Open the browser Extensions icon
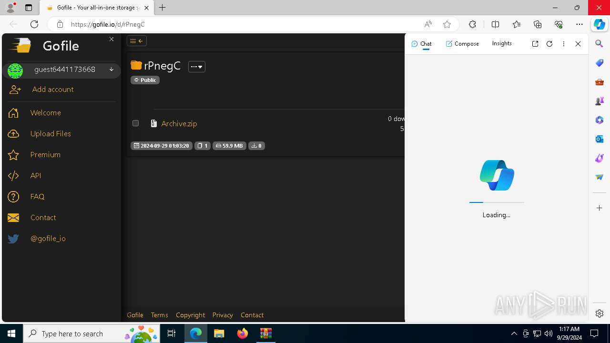 [x=472, y=24]
